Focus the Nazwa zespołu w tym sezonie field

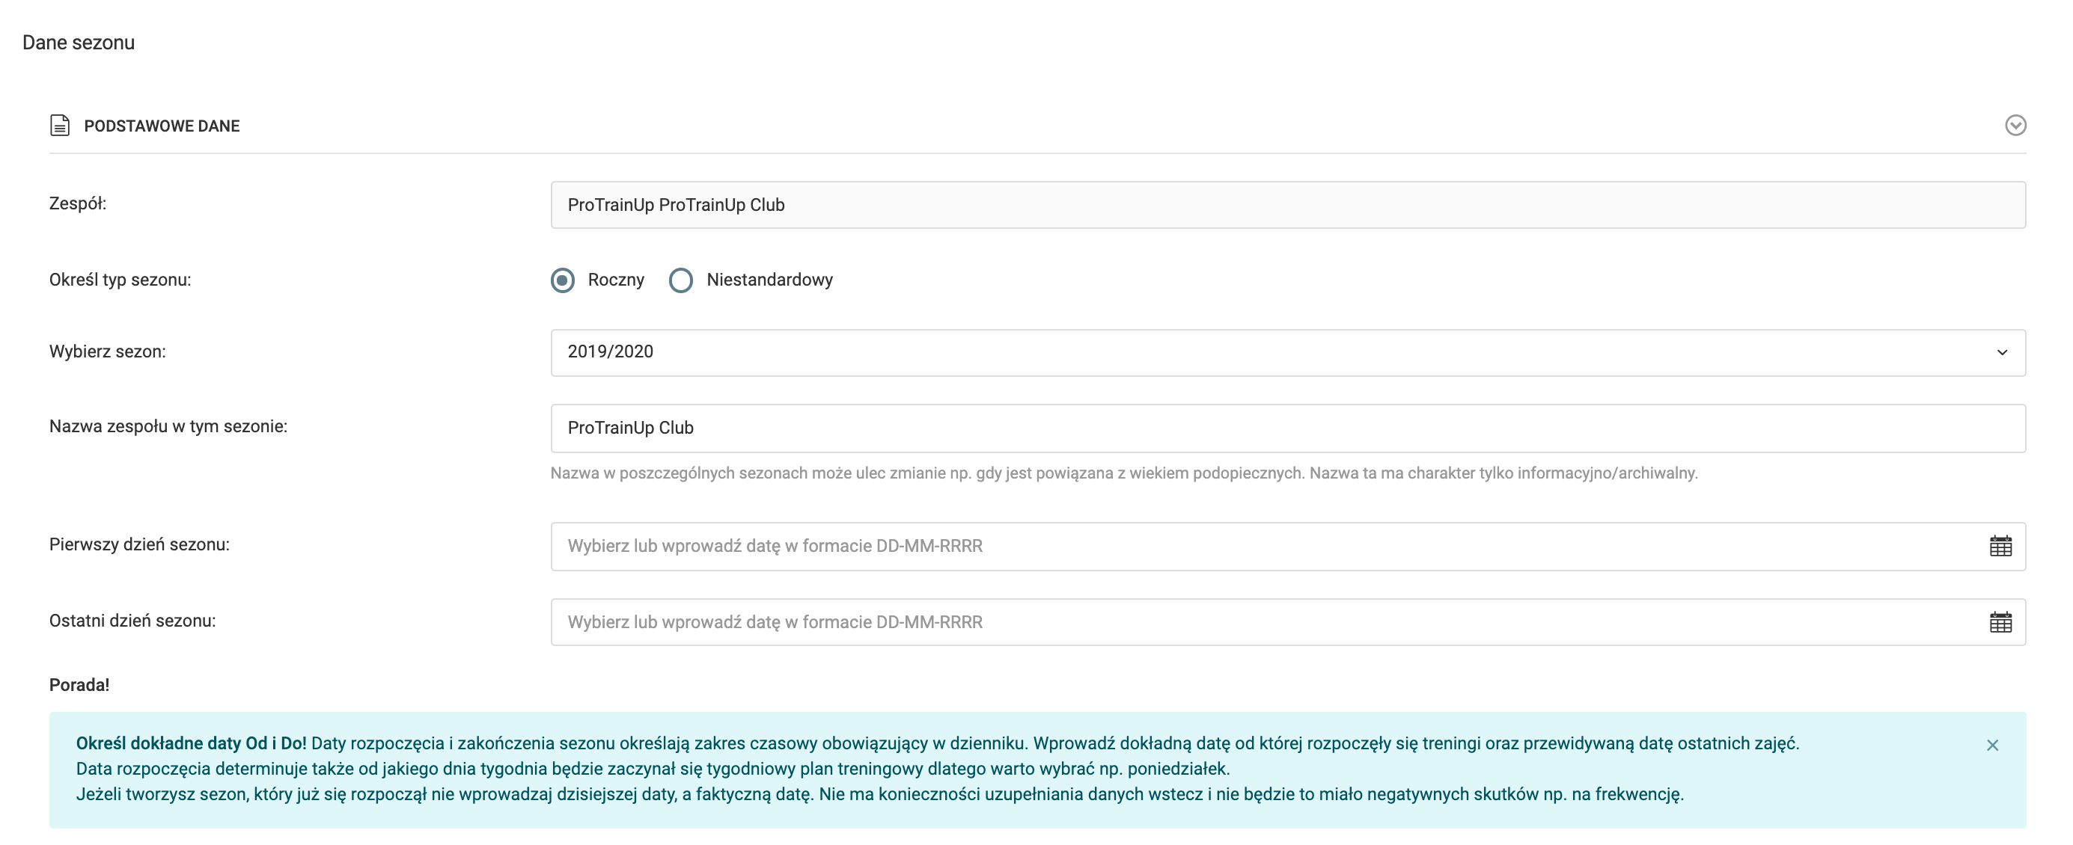pyautogui.click(x=1207, y=428)
